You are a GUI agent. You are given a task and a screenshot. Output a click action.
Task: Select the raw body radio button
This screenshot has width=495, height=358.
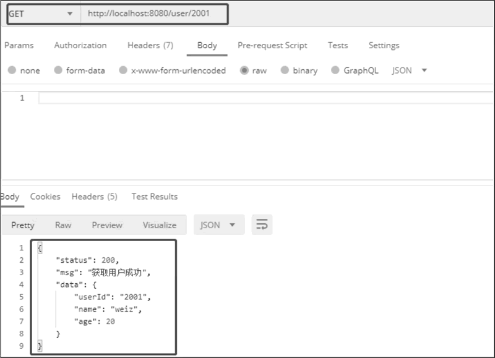[244, 70]
